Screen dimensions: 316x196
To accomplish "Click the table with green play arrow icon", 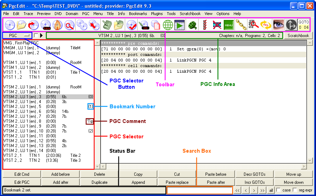I will [x=180, y=25].
